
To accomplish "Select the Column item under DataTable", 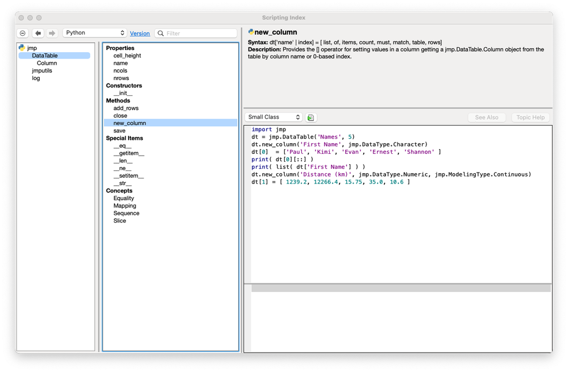I will [x=47, y=63].
